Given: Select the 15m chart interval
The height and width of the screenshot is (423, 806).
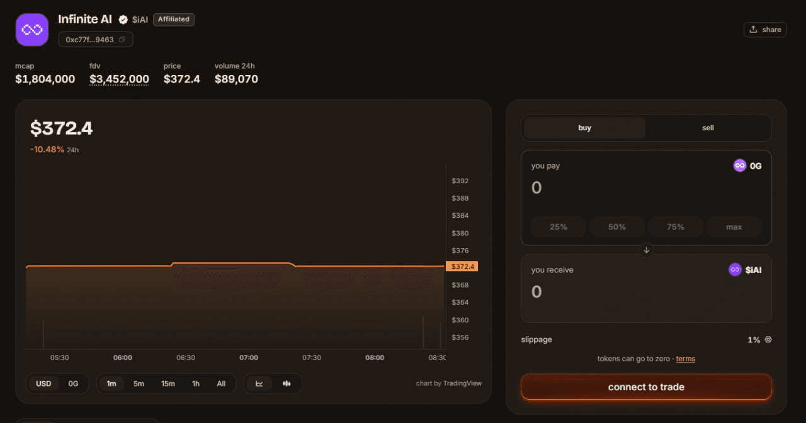Looking at the screenshot, I should (x=168, y=383).
